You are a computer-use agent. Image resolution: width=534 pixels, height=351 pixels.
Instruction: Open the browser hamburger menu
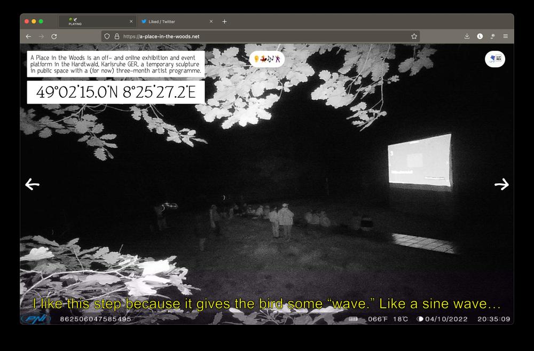click(505, 36)
